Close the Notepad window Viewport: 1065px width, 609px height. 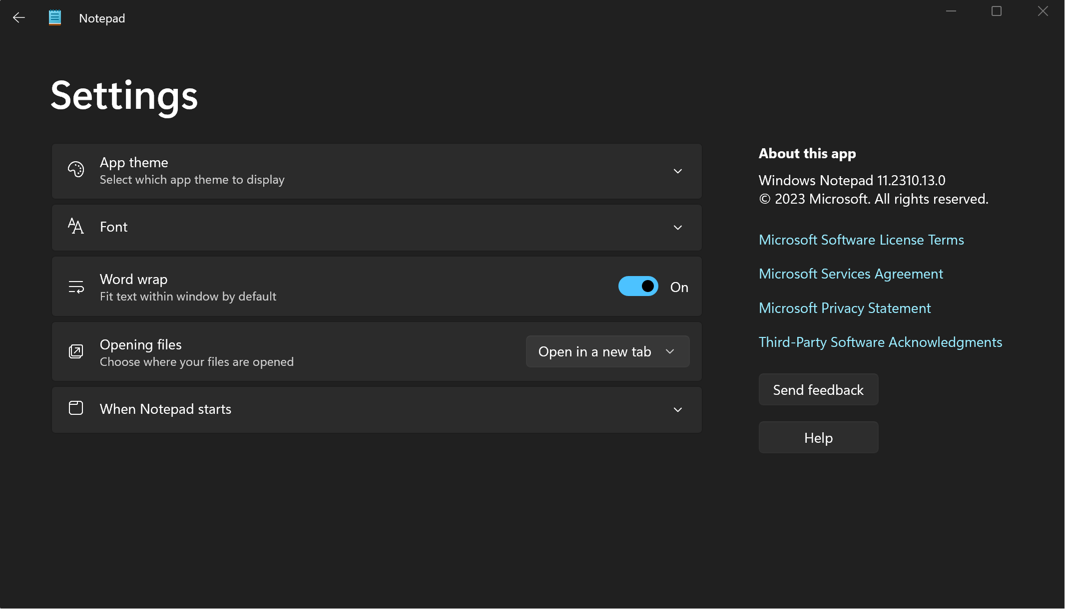pyautogui.click(x=1043, y=11)
